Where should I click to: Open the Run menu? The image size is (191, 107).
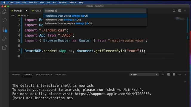[x=54, y=2]
